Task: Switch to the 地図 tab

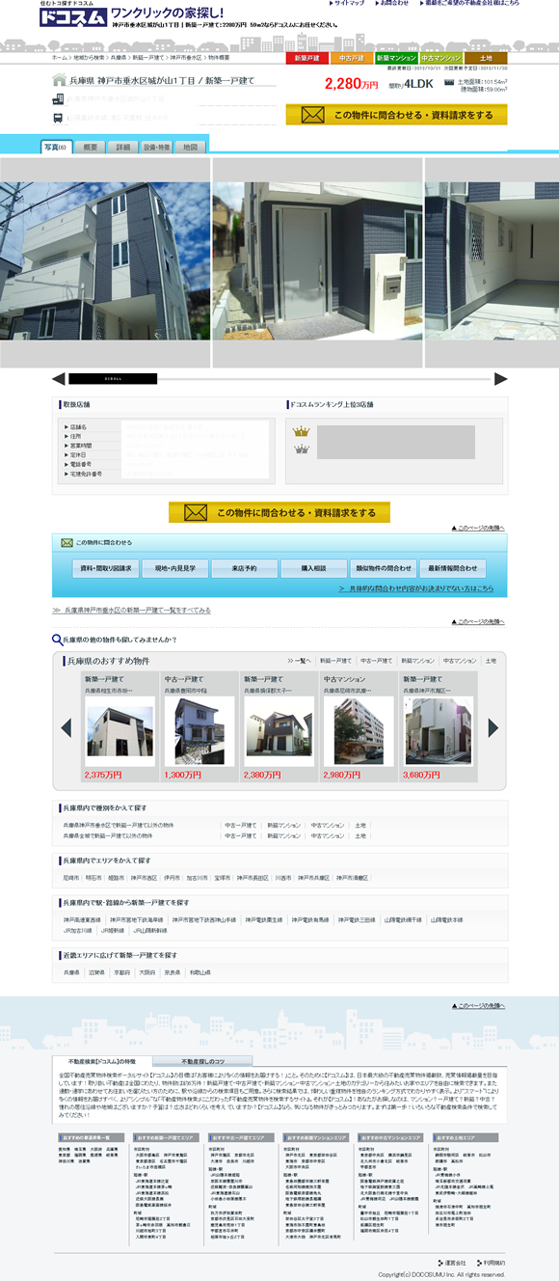Action: (190, 148)
